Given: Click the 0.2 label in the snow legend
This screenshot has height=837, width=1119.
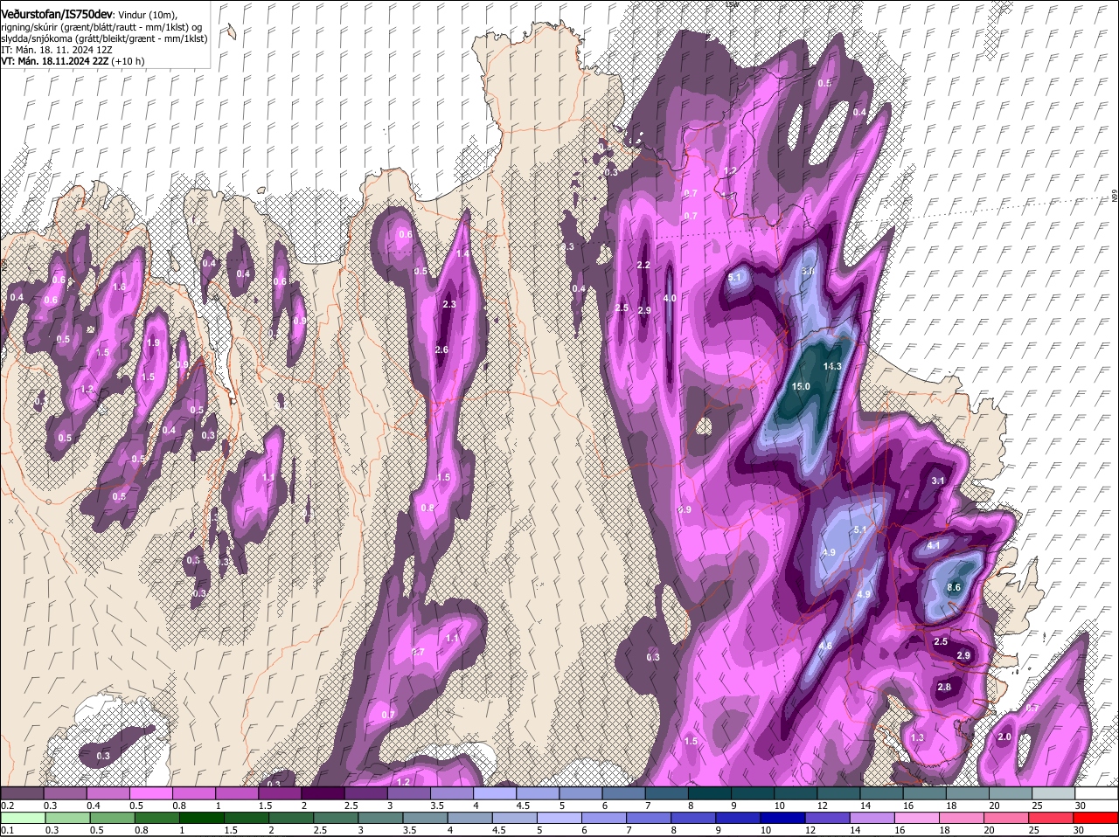Looking at the screenshot, I should [x=7, y=805].
